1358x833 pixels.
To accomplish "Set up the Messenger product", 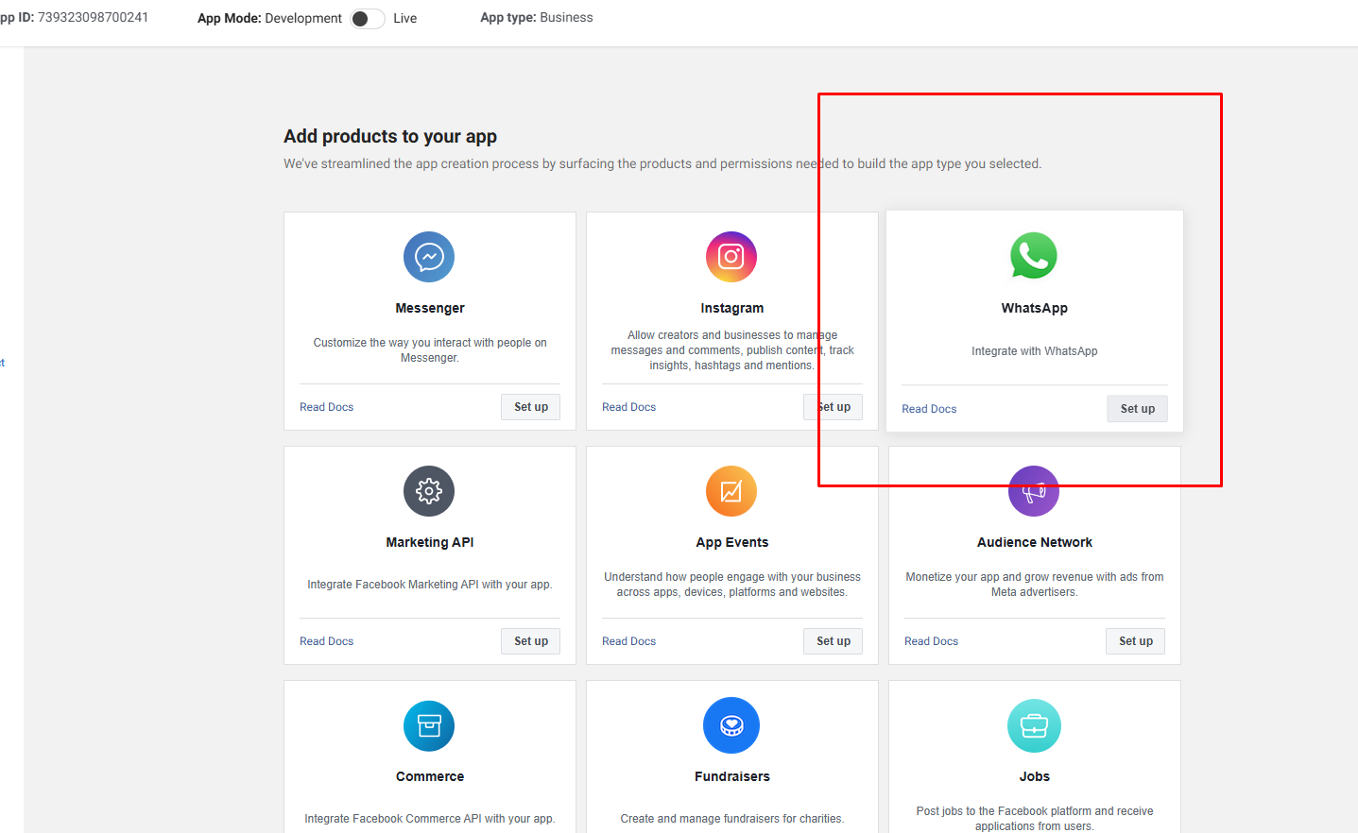I will pyautogui.click(x=530, y=407).
